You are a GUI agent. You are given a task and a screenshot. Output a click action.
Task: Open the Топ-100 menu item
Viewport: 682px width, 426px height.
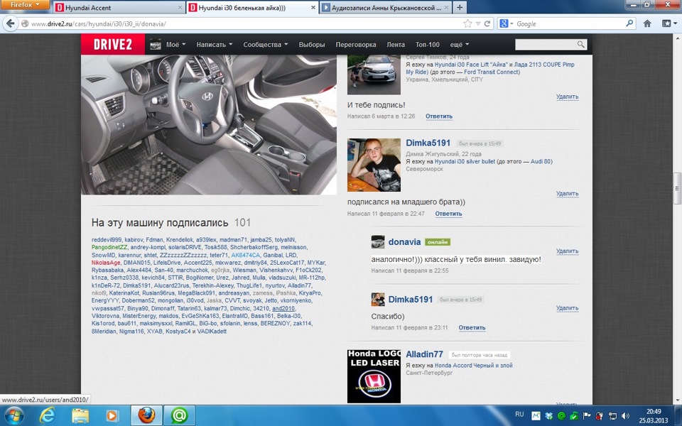[427, 44]
